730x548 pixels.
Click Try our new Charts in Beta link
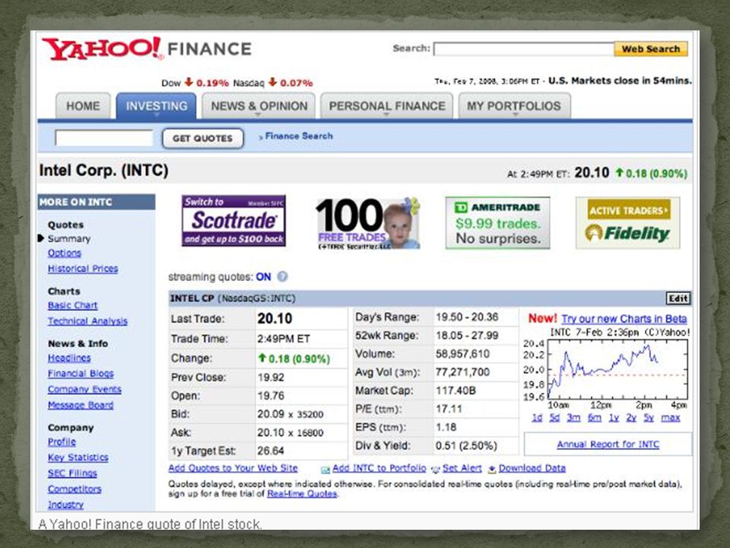(x=624, y=319)
